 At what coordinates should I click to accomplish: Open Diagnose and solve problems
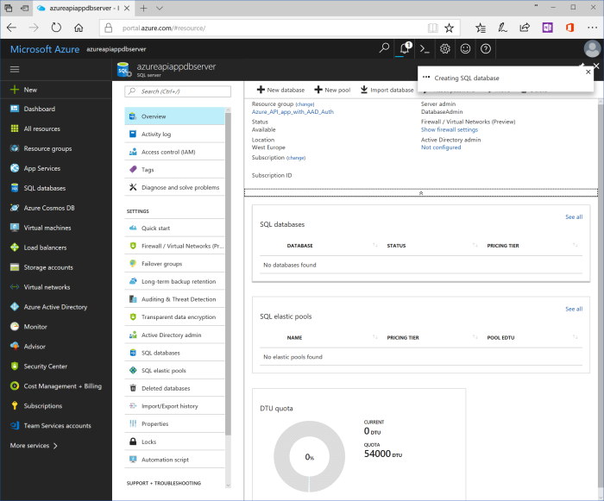click(x=174, y=187)
